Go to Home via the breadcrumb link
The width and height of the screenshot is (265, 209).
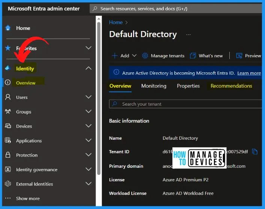pyautogui.click(x=116, y=22)
